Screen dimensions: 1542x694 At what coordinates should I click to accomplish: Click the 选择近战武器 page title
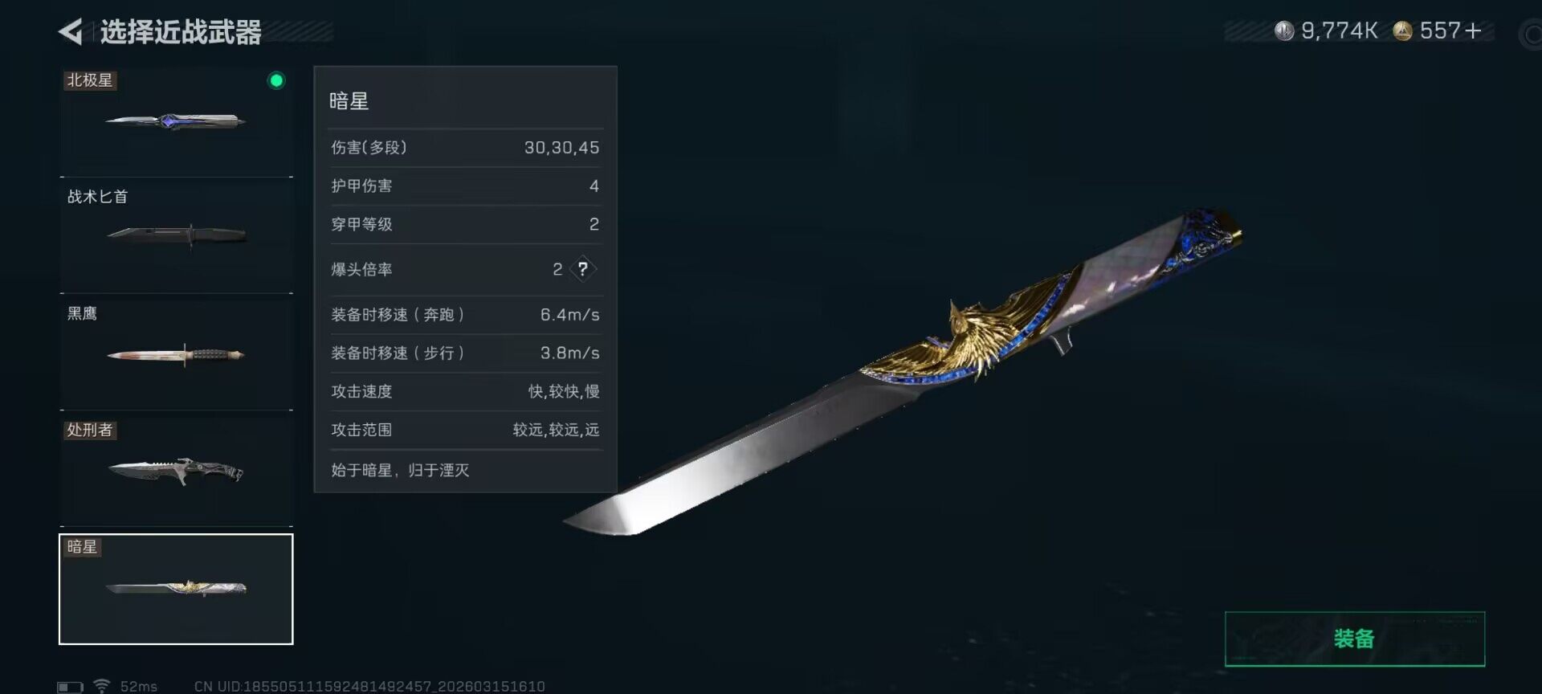[181, 32]
